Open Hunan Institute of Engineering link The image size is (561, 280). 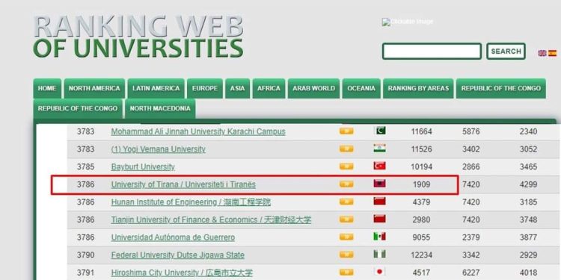coord(191,202)
